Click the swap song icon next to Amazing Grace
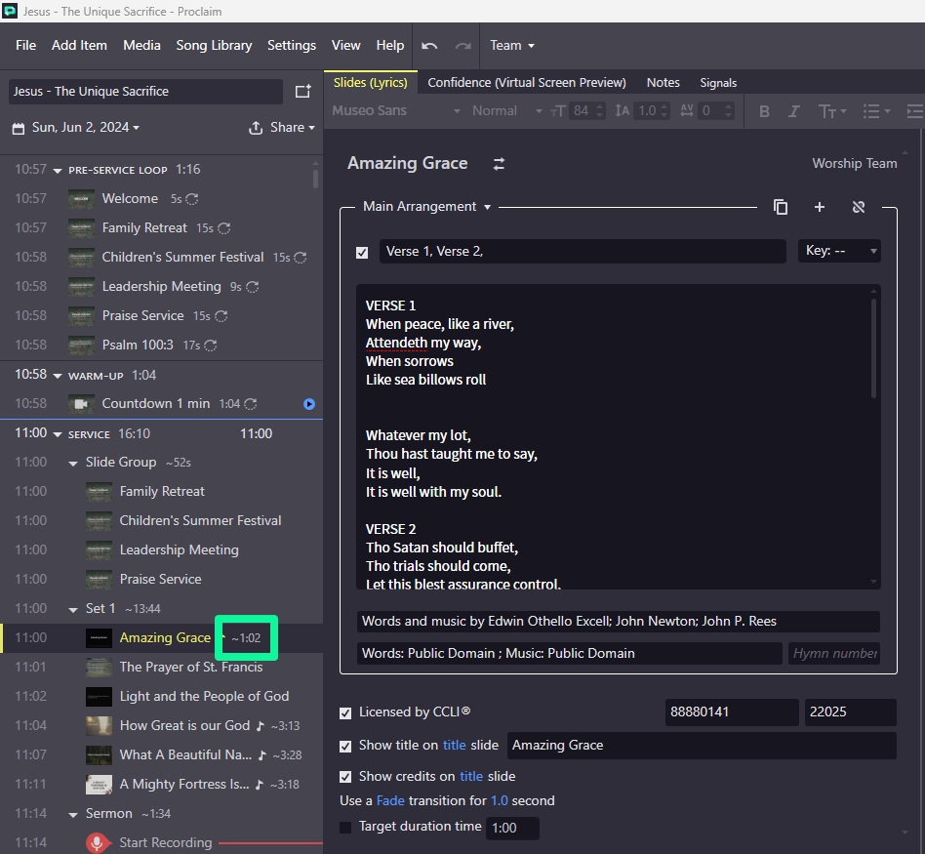This screenshot has width=925, height=854. tap(499, 164)
